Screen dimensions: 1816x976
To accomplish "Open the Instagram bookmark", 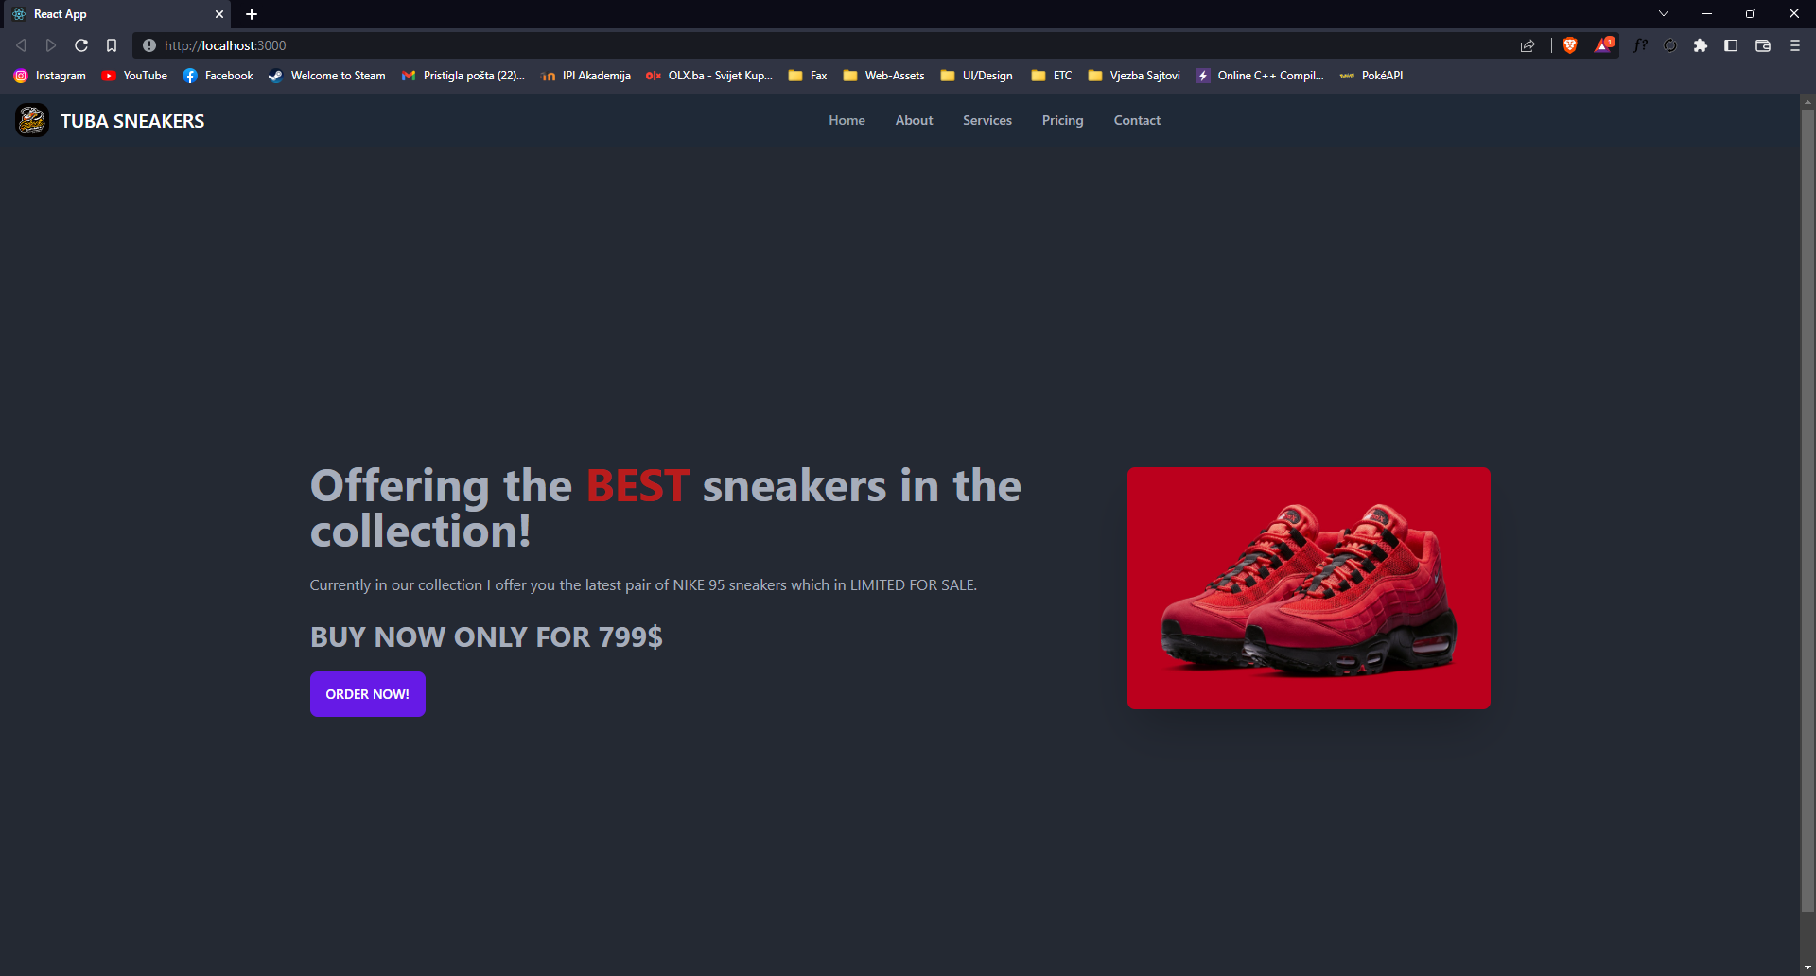I will tap(50, 76).
